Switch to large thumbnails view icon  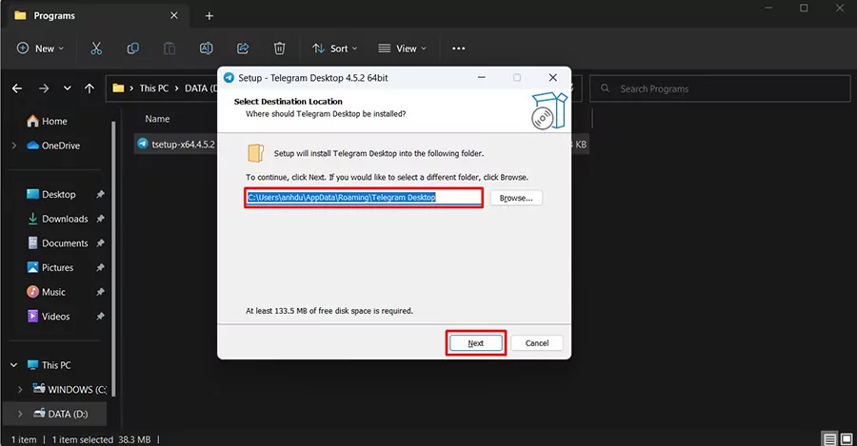(x=847, y=439)
